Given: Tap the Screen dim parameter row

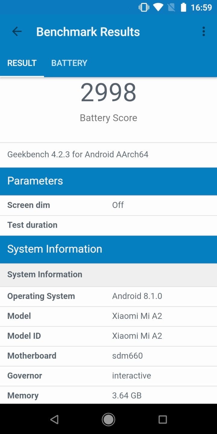Looking at the screenshot, I should coord(108,205).
